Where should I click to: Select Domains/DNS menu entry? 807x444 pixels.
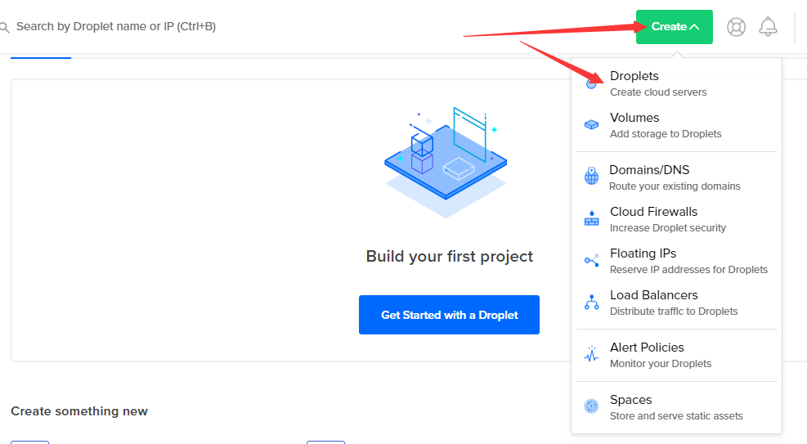[x=676, y=177]
